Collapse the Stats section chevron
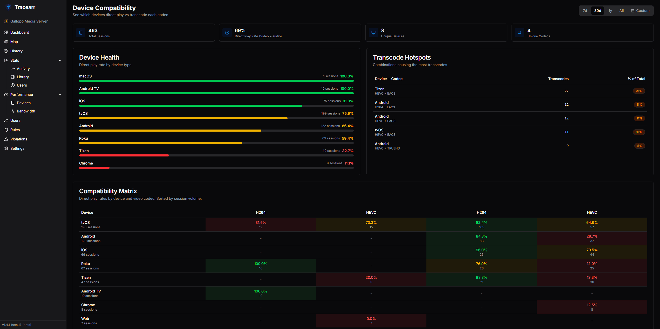This screenshot has width=660, height=329. pos(60,60)
